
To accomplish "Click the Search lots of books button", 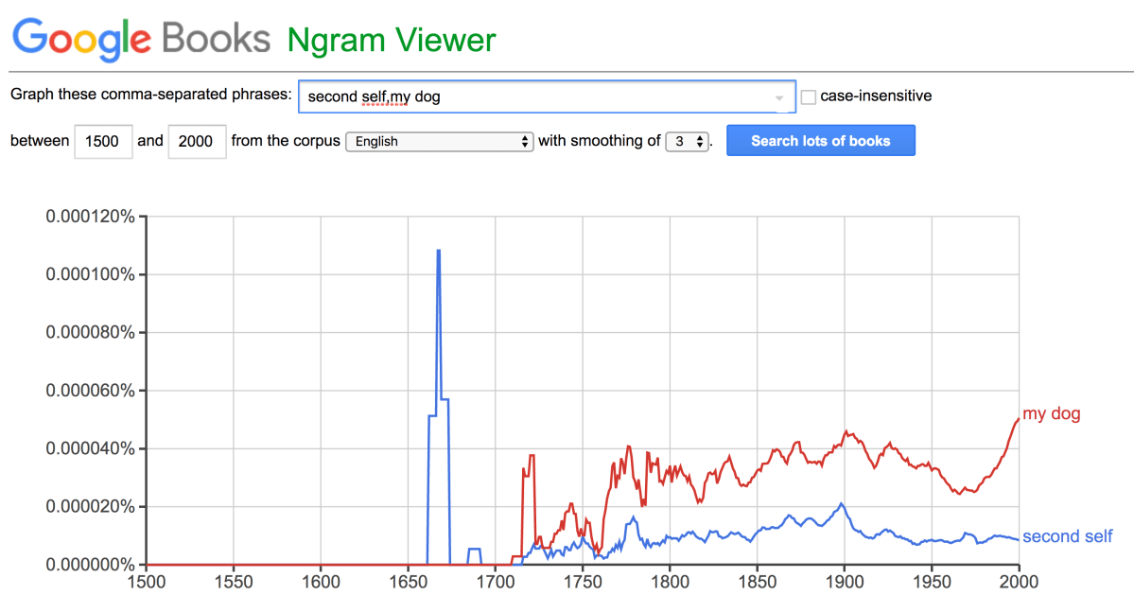I will click(x=820, y=141).
